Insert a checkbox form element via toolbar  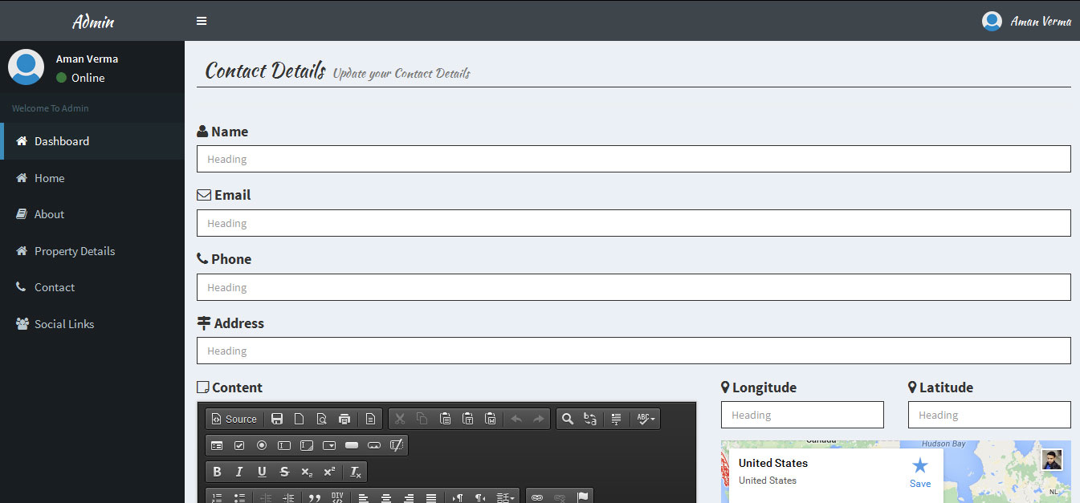pyautogui.click(x=239, y=445)
